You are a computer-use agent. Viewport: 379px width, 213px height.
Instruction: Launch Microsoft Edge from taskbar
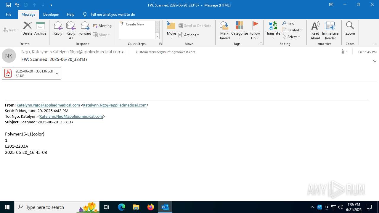pos(122,207)
